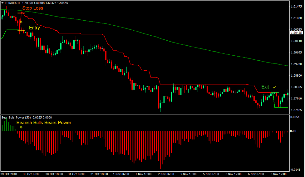Click the -0.0141 indicator scale label
This screenshot has width=305, height=177.
295,170
